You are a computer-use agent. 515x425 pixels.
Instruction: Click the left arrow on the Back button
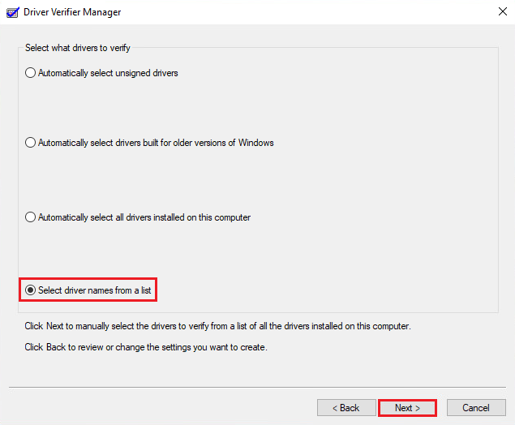click(x=335, y=408)
